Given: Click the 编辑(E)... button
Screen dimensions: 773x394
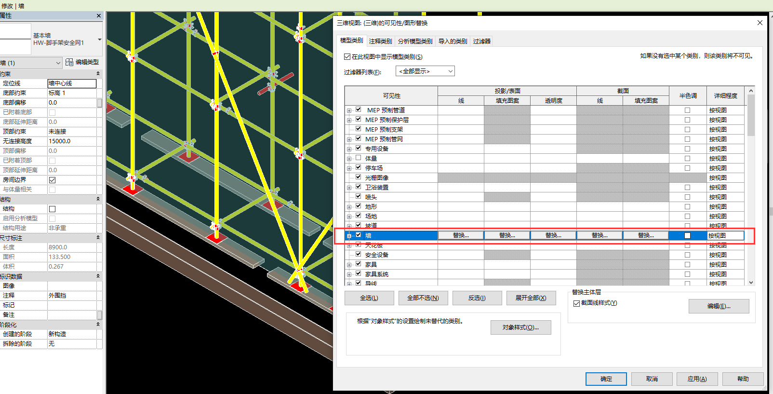Looking at the screenshot, I should [719, 306].
